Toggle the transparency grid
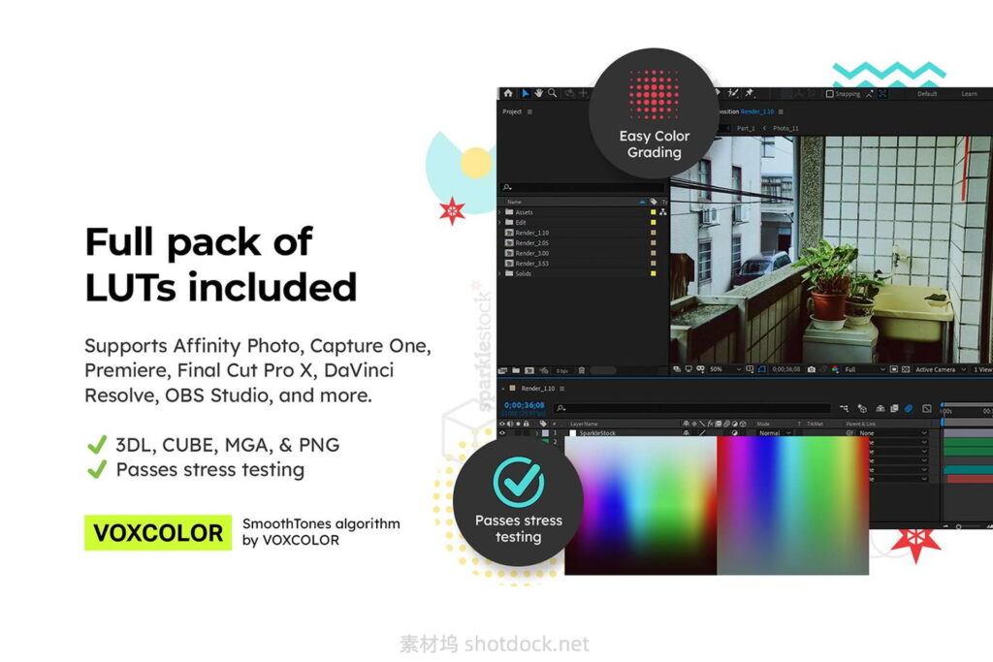Viewport: 993px width, 662px height. click(906, 369)
